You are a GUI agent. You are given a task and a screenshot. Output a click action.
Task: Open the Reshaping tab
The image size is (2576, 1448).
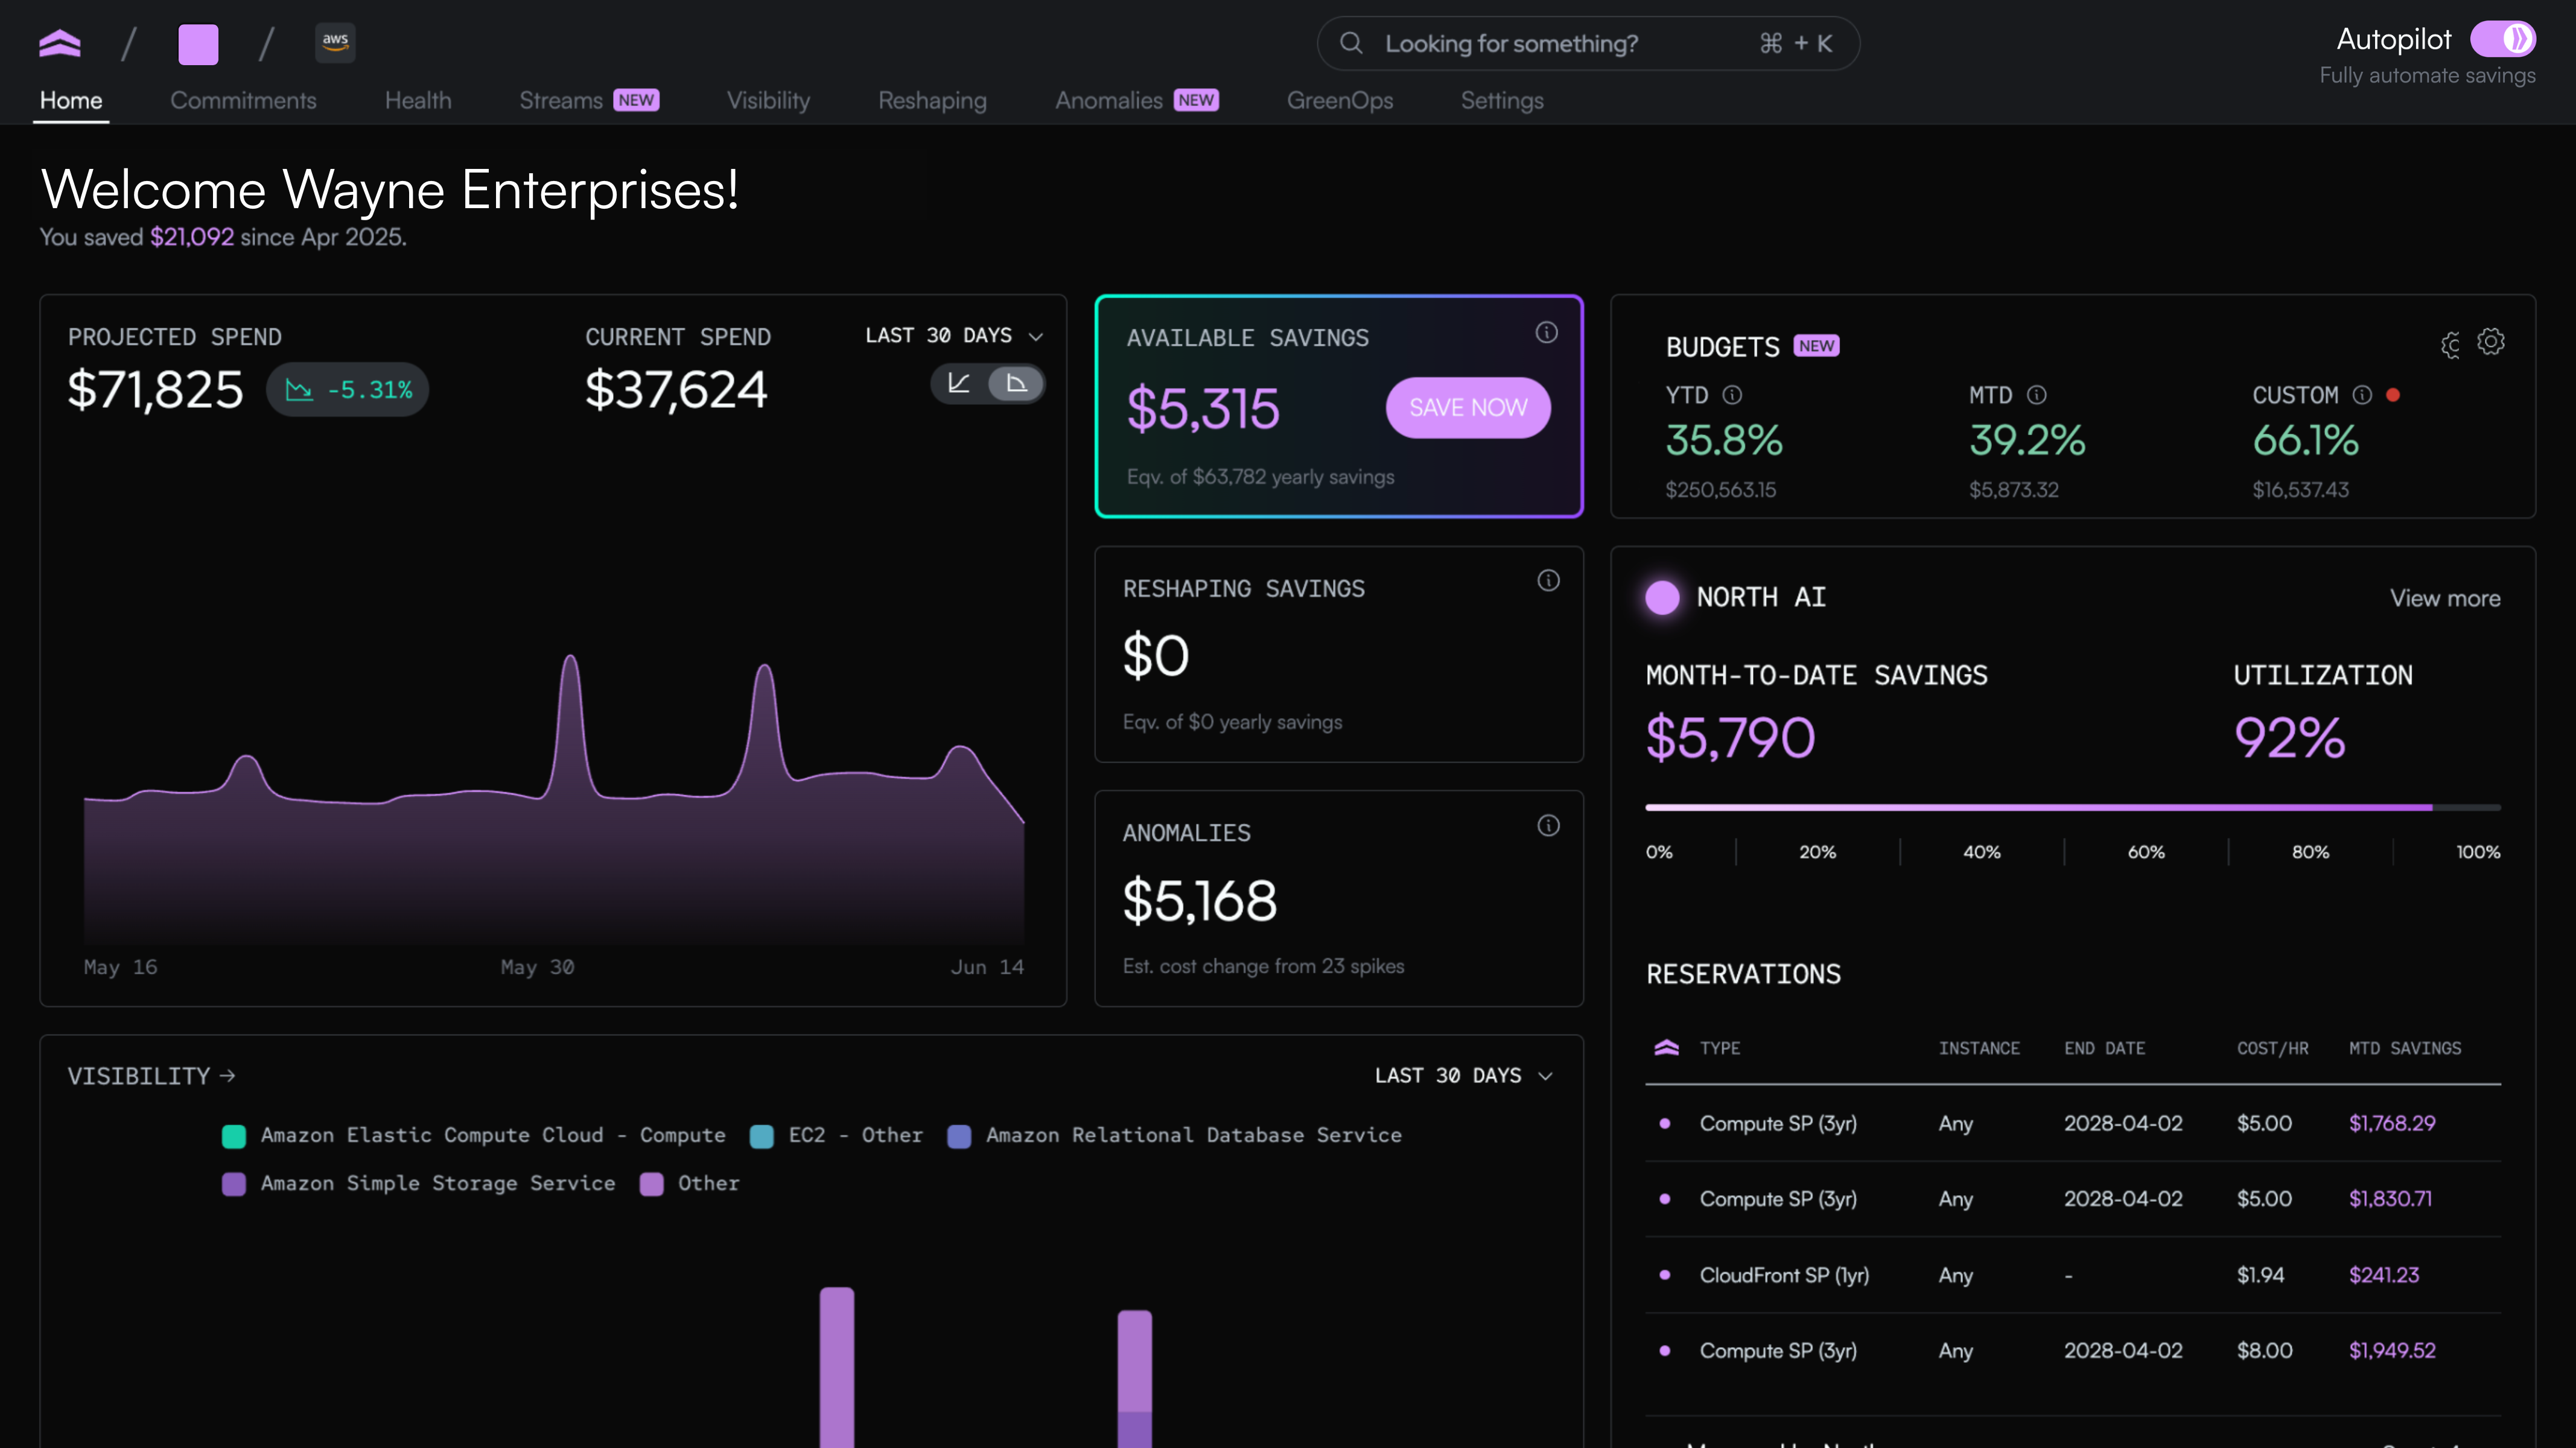932,101
